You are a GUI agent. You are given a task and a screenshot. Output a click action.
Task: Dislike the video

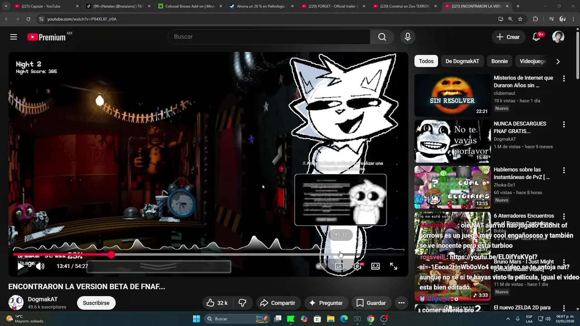tap(242, 303)
